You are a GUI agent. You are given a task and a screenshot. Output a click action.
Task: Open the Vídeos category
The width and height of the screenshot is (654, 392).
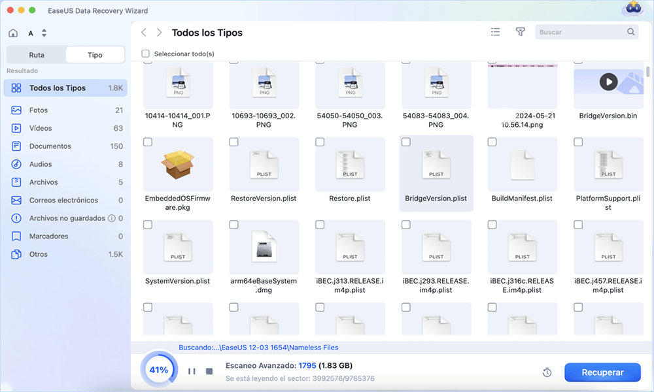point(65,128)
